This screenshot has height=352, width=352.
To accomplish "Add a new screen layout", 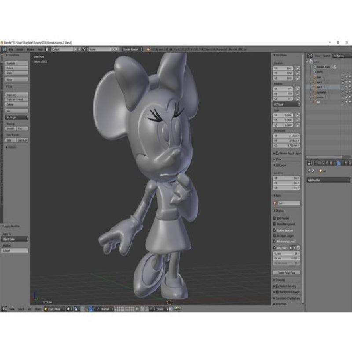I will (76, 49).
